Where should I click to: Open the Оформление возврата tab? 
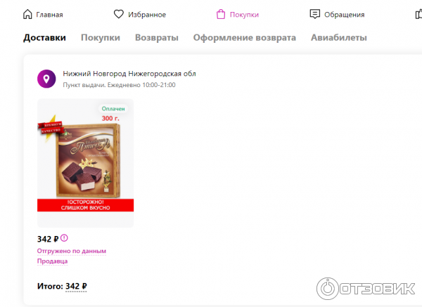click(x=244, y=38)
